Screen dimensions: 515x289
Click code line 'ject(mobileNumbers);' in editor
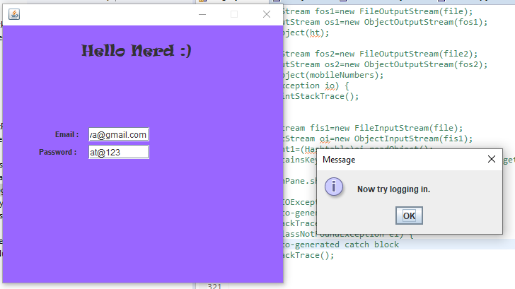pyautogui.click(x=333, y=75)
